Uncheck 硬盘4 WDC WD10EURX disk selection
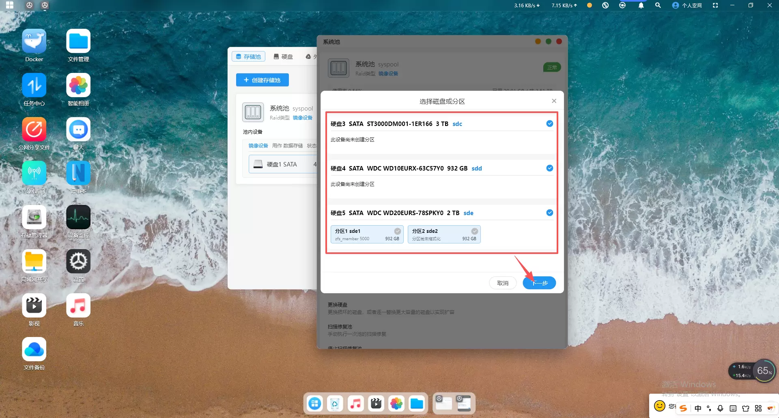Image resolution: width=779 pixels, height=418 pixels. tap(549, 168)
